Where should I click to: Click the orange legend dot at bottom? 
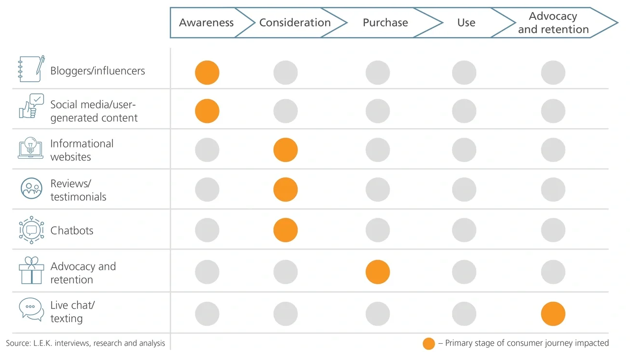coord(428,343)
